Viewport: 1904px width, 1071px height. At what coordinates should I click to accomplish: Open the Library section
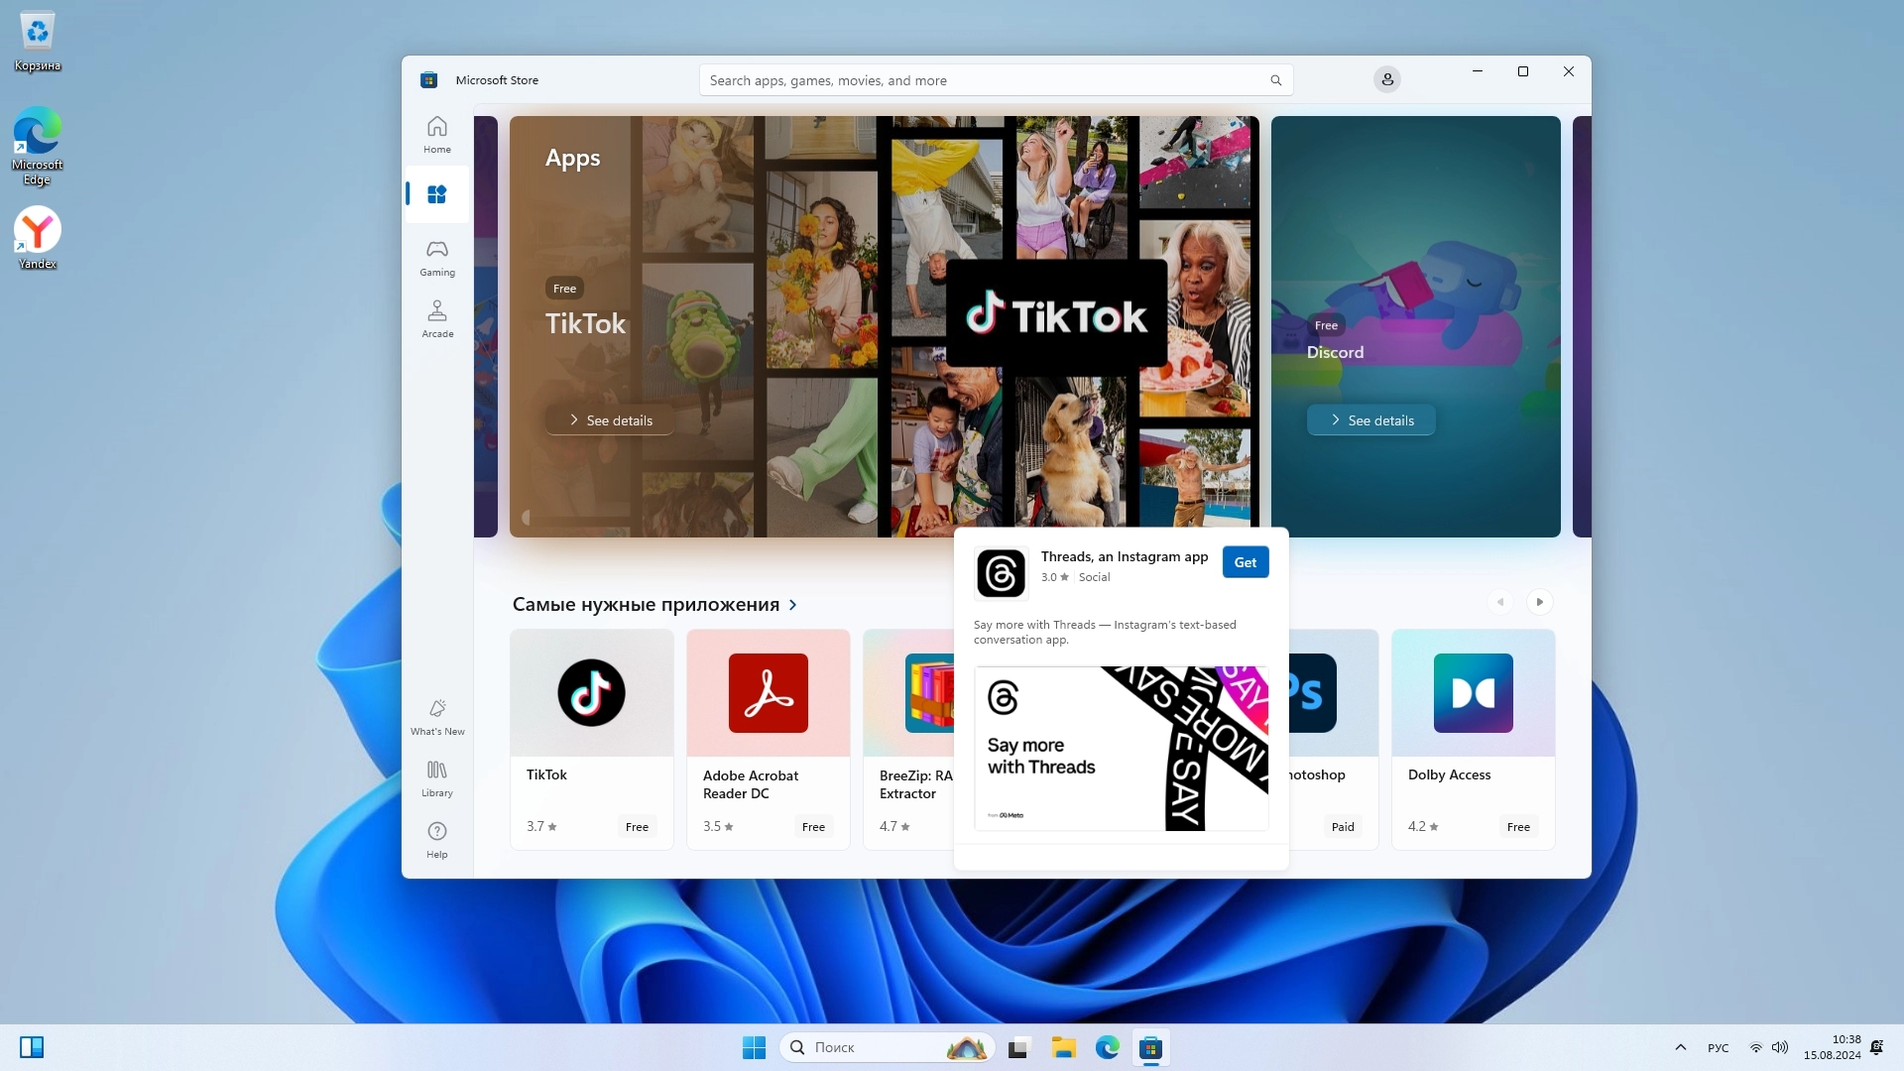(x=436, y=777)
